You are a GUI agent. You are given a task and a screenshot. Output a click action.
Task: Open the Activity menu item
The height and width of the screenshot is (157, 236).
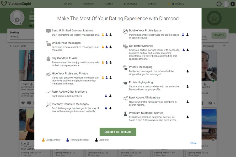pyautogui.click(x=152, y=4)
